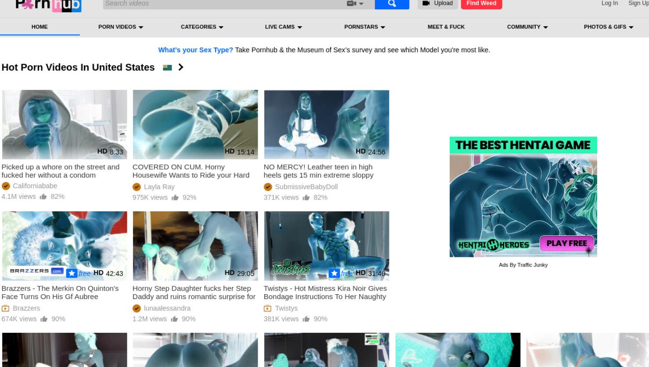
Task: Click the Ads By Traffic Junky link
Action: coord(523,265)
